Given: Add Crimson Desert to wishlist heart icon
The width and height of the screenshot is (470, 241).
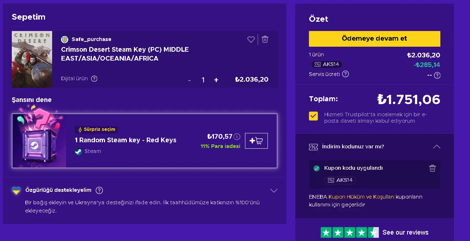Looking at the screenshot, I should click(x=251, y=40).
